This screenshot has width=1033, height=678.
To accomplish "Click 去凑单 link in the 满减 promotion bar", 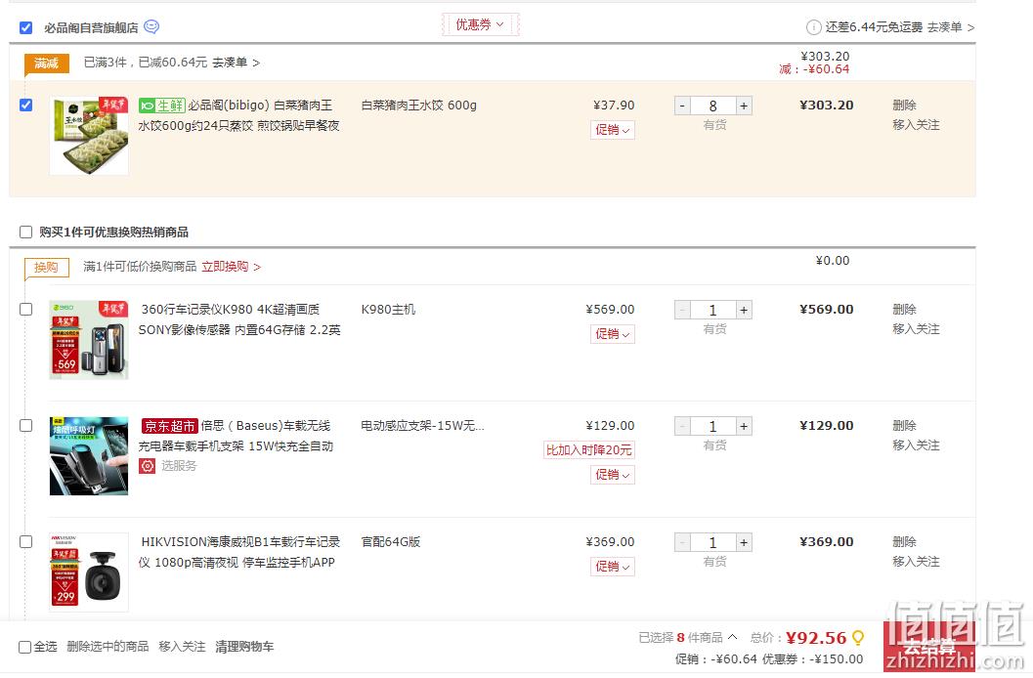I will click(236, 63).
